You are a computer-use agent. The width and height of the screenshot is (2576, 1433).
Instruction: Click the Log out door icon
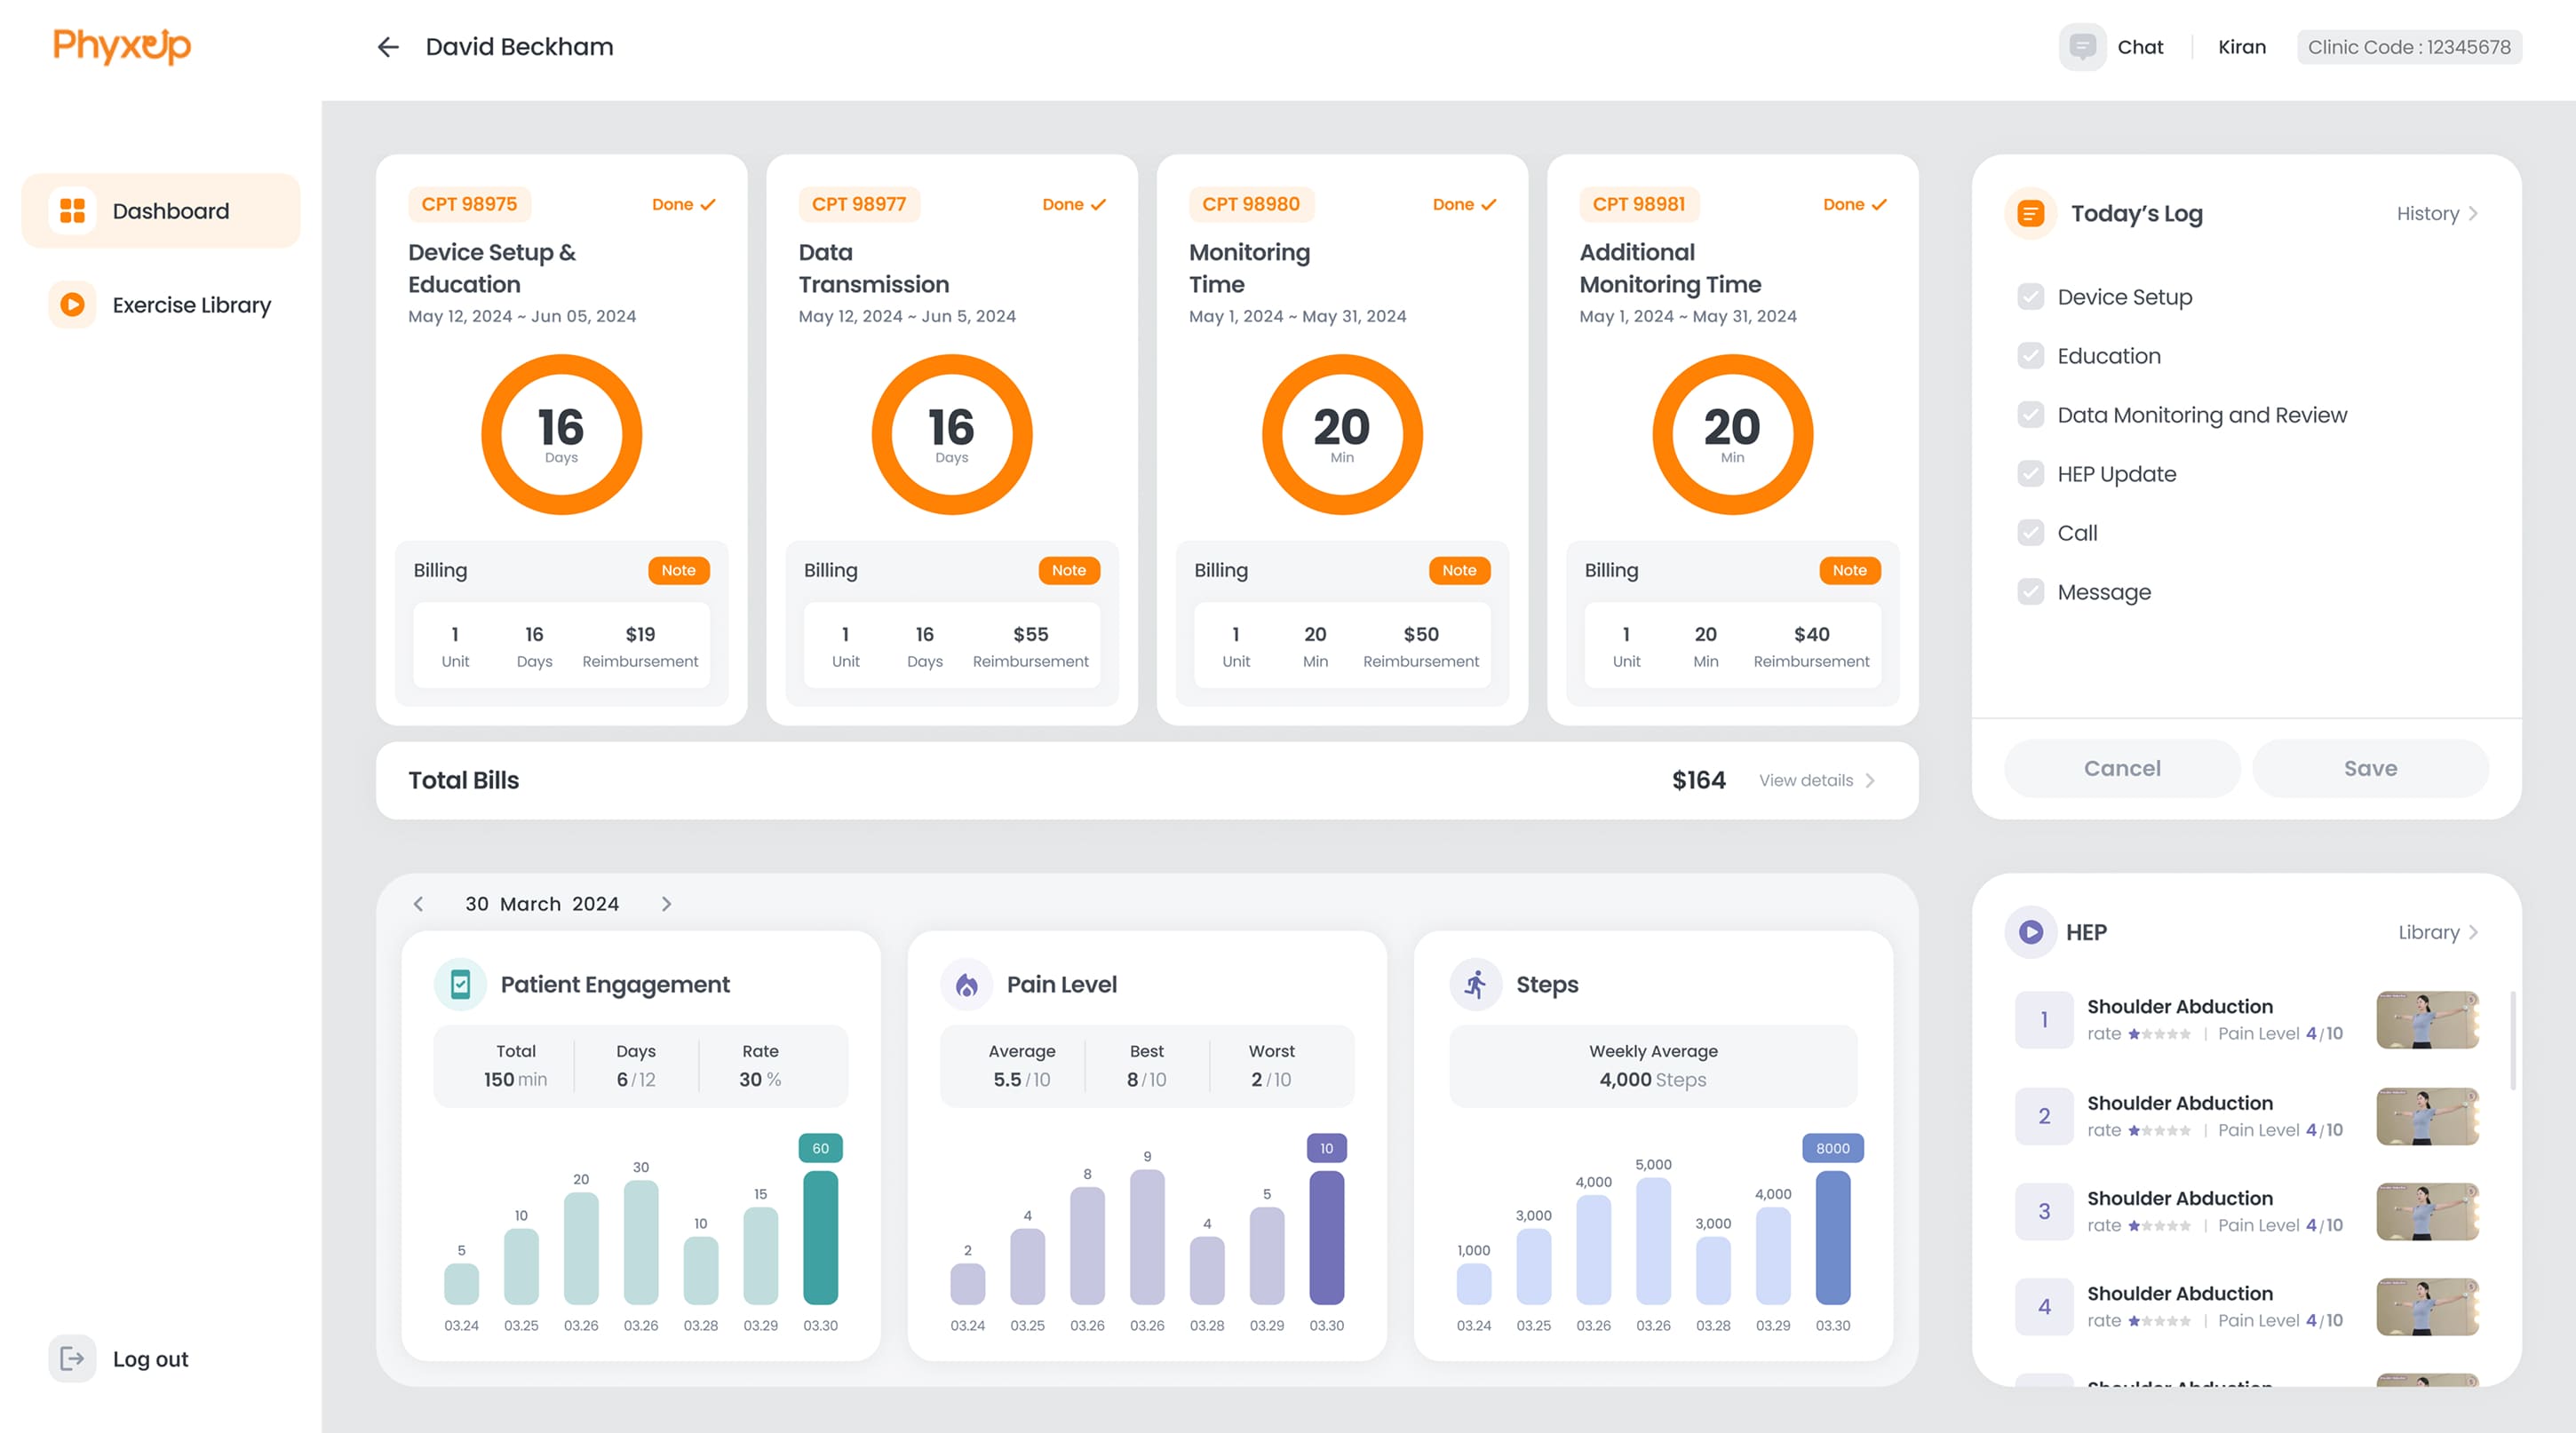click(72, 1358)
